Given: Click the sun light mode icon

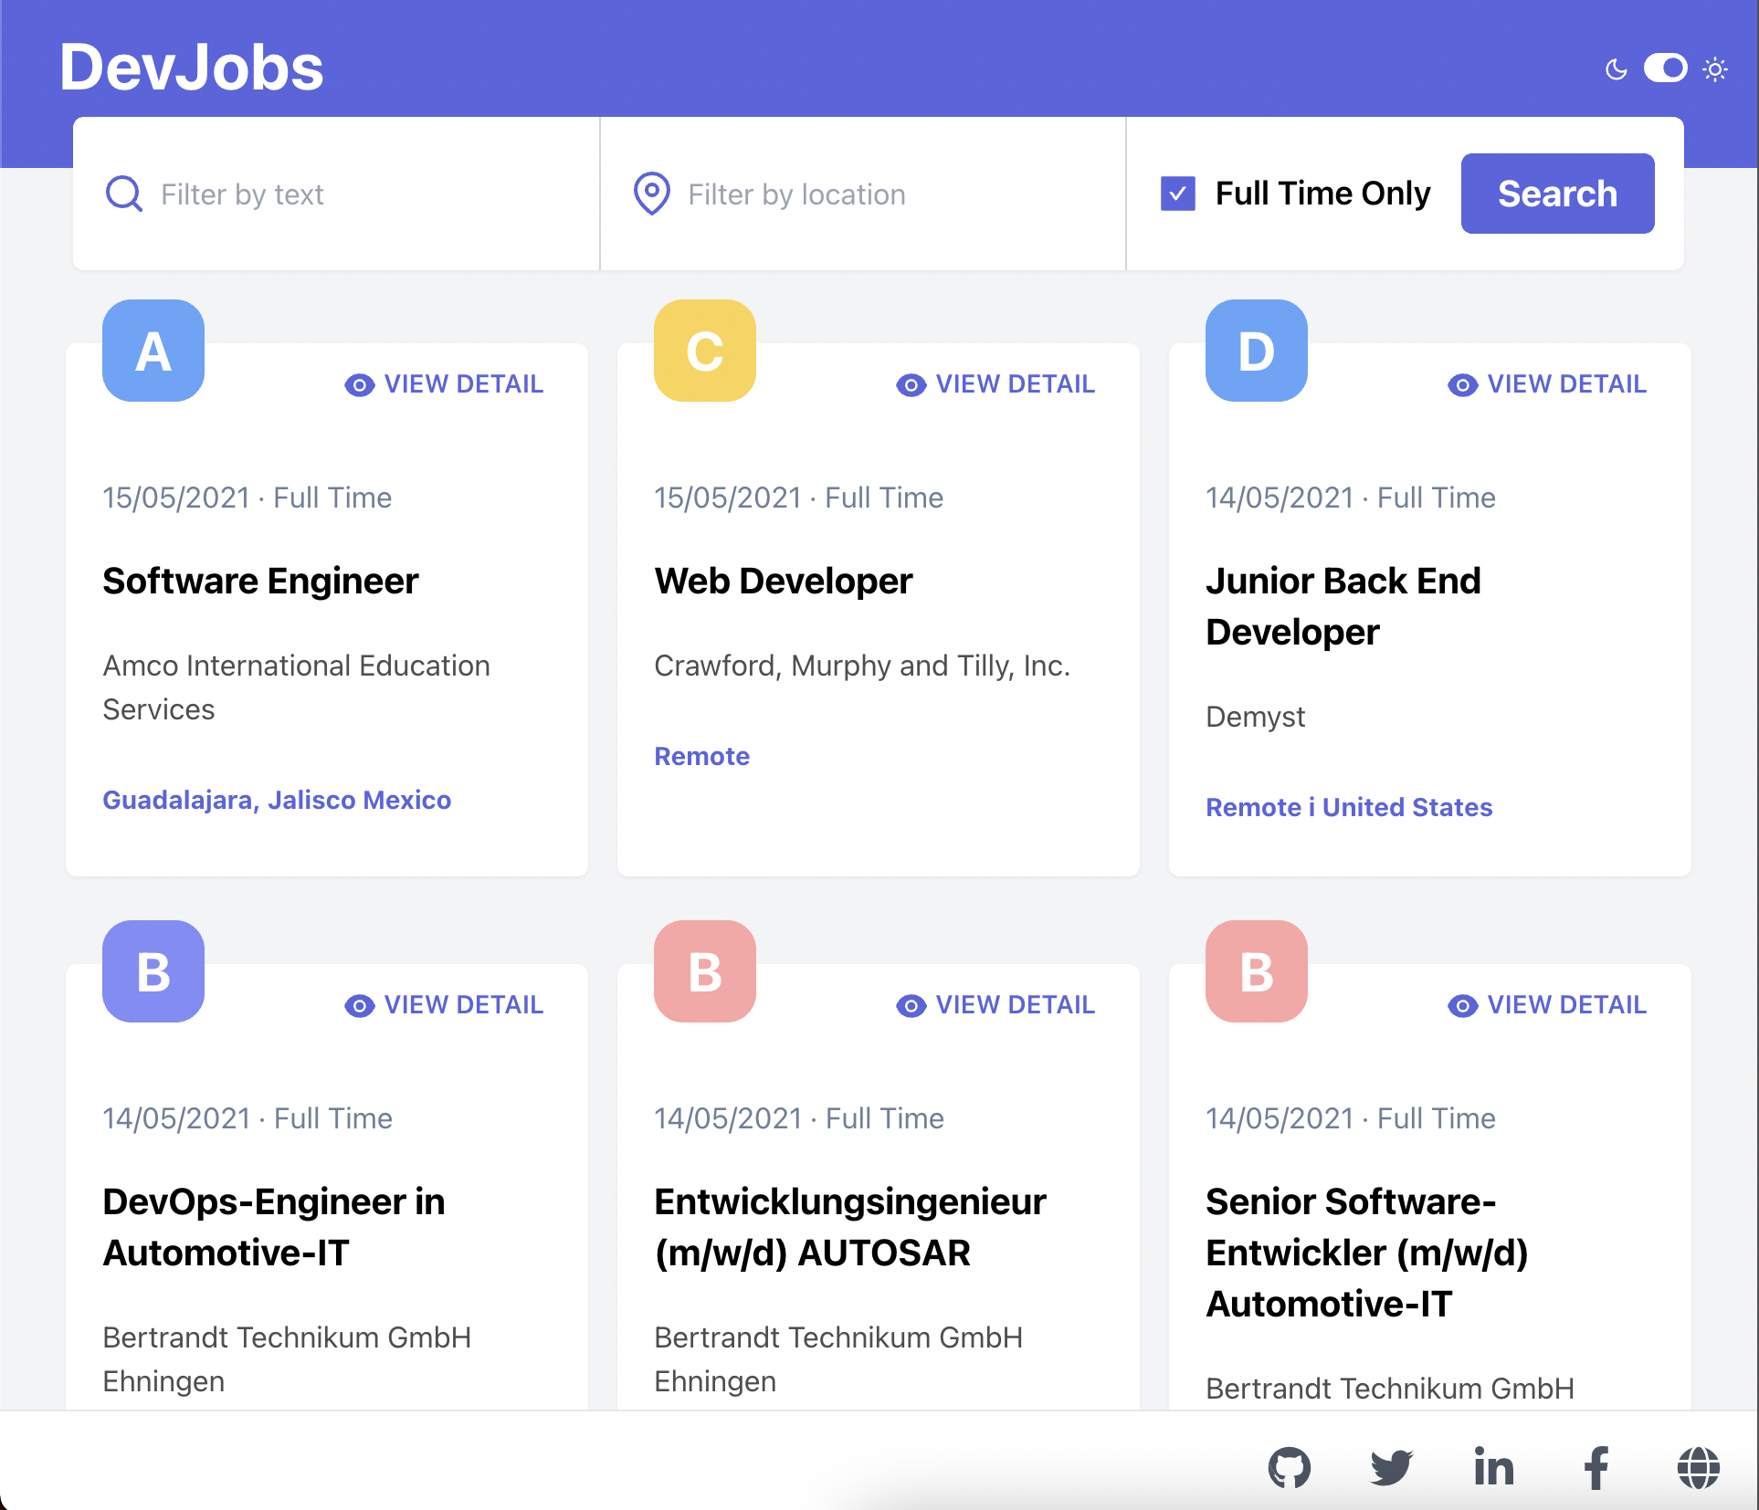Looking at the screenshot, I should (1715, 69).
